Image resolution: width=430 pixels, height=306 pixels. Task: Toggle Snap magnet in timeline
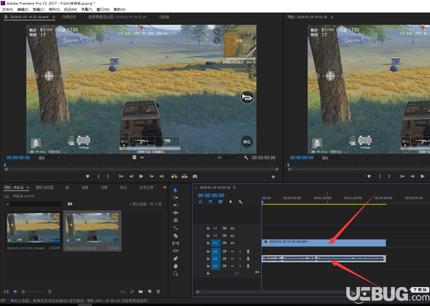[x=210, y=202]
